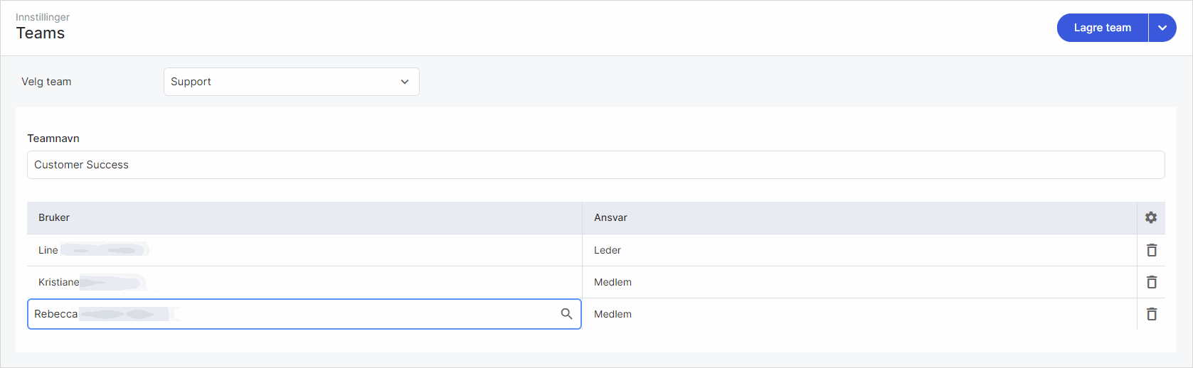Image resolution: width=1193 pixels, height=368 pixels.
Task: Delete Line from the team
Action: pos(1151,250)
